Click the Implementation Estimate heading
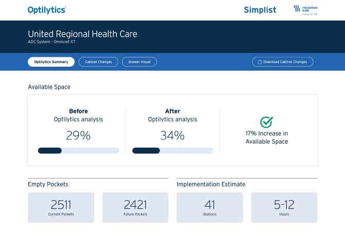The image size is (345, 238). point(211,184)
